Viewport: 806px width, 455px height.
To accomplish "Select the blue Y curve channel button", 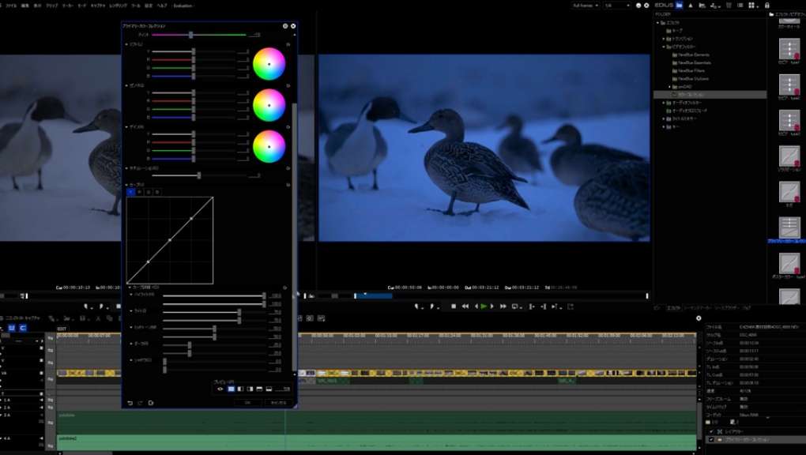I will (130, 192).
